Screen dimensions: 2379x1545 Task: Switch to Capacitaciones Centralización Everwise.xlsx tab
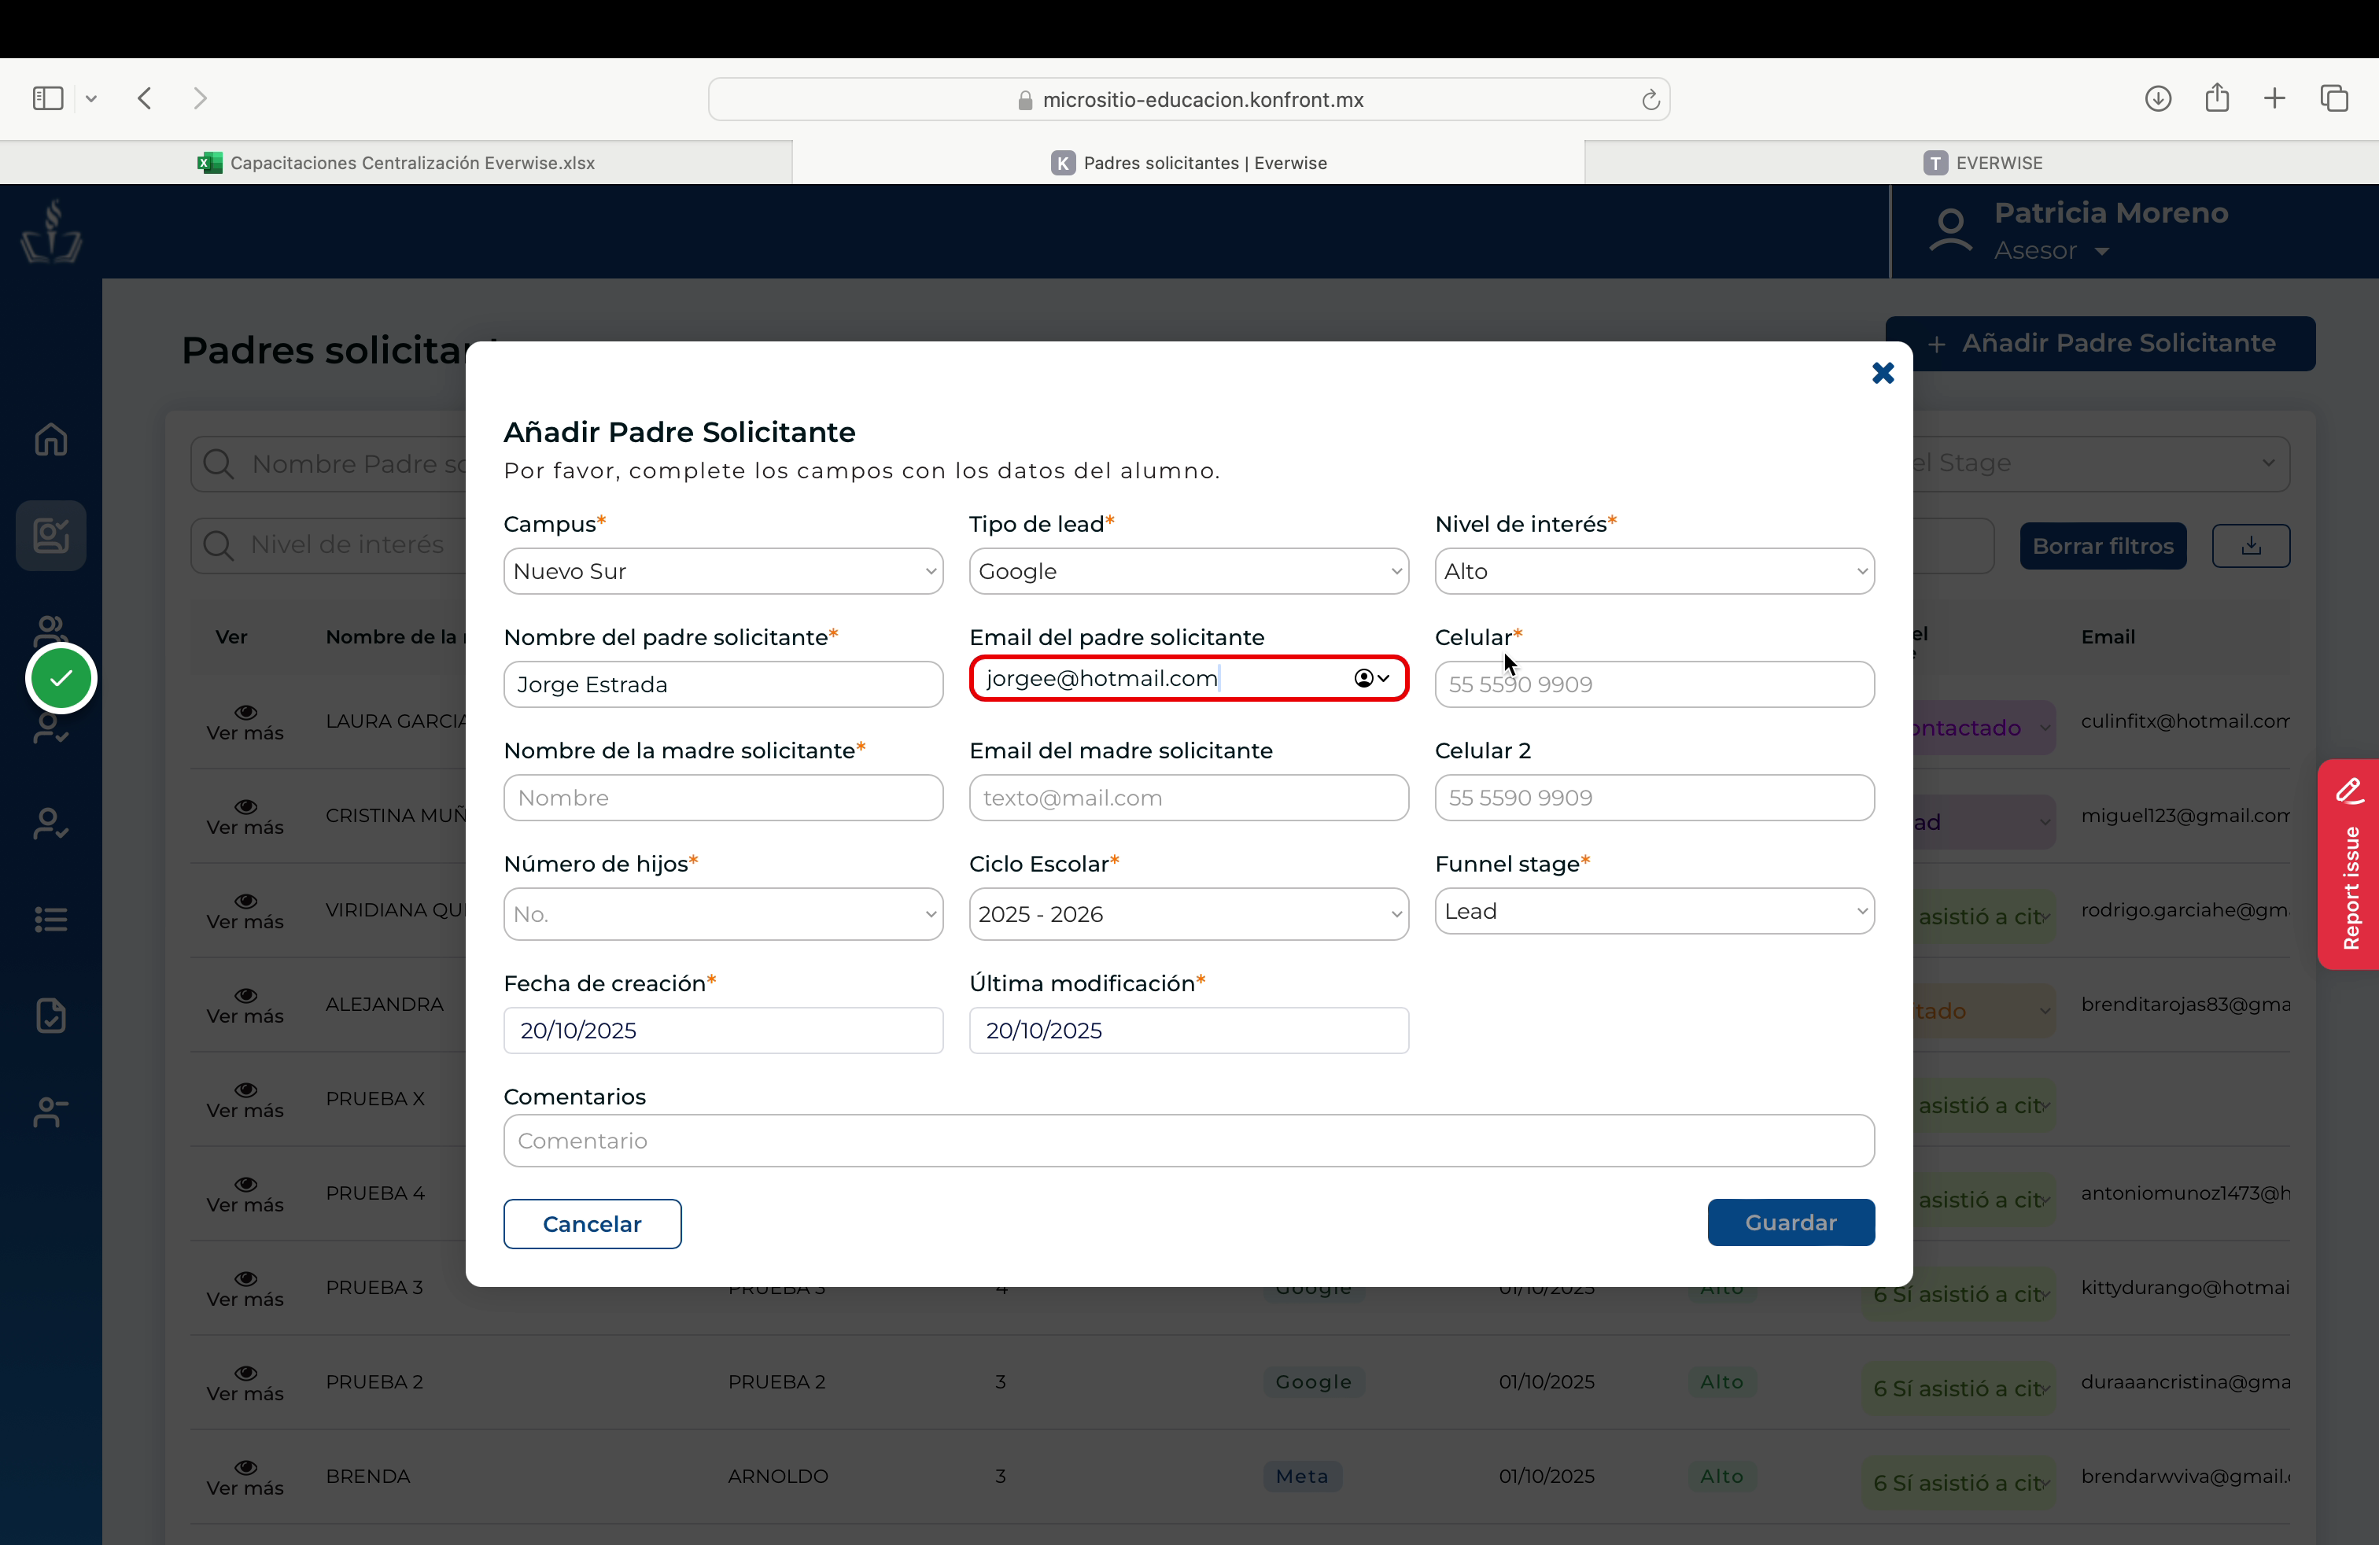tap(396, 163)
